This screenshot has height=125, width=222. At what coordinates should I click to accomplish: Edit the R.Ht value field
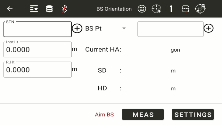[x=38, y=70]
